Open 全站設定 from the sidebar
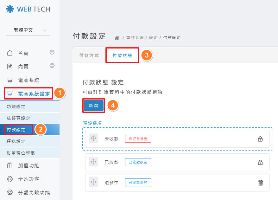The image size is (278, 200). point(28,179)
